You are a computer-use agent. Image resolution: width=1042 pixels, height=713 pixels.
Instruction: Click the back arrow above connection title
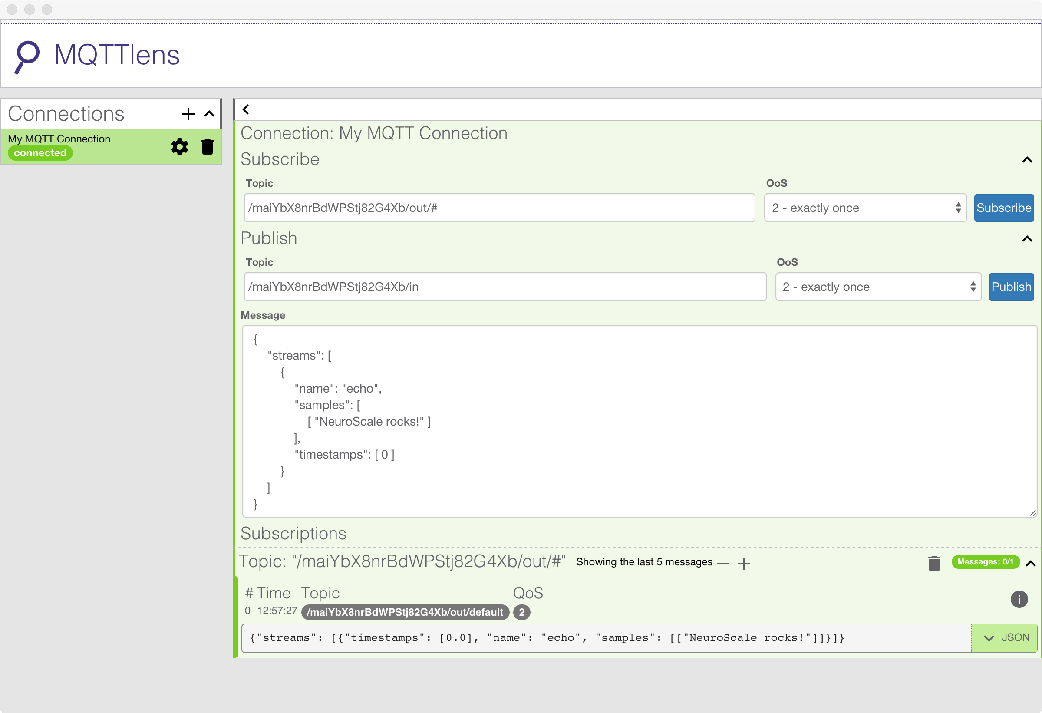click(x=246, y=109)
